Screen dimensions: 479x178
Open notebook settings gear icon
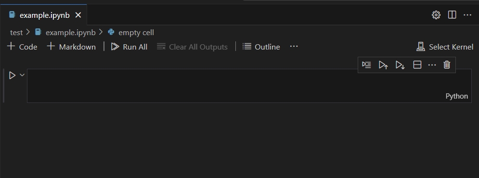(436, 15)
